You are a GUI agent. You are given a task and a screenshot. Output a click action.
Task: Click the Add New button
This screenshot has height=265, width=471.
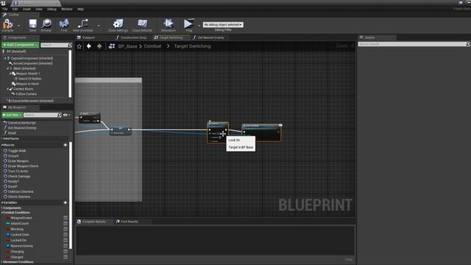(x=12, y=115)
